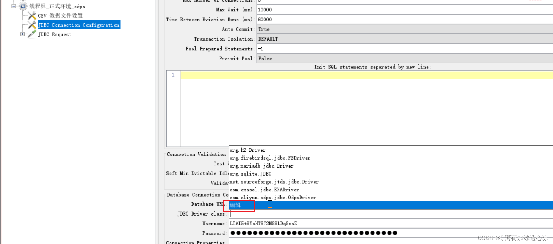The height and width of the screenshot is (244, 553).
Task: Click the CSV 数据文件设置 tools icon
Action: click(32, 15)
